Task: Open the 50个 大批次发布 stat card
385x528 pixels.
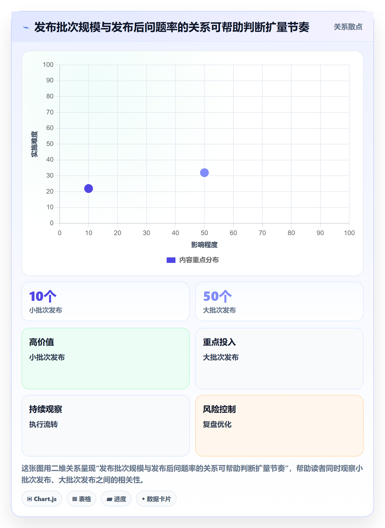Action: pyautogui.click(x=279, y=301)
